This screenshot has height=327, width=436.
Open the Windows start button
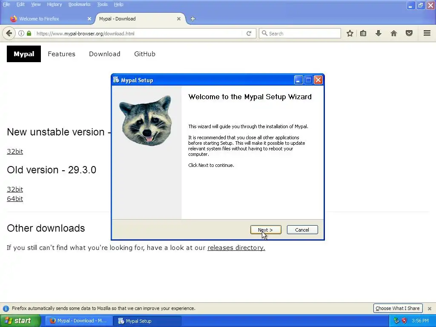click(x=20, y=321)
